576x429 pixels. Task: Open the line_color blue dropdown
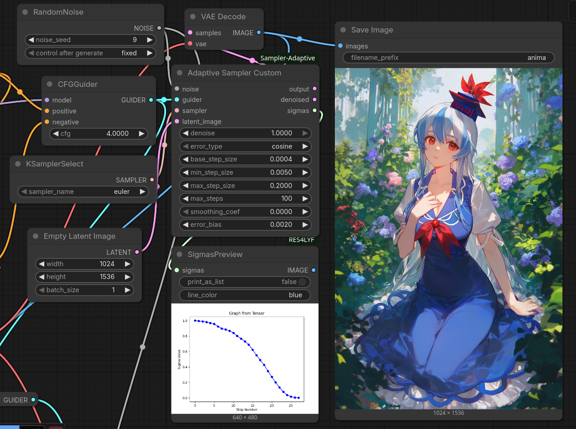click(x=245, y=295)
